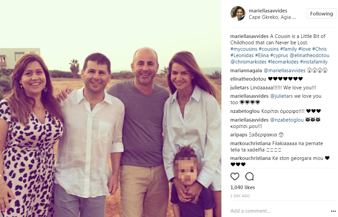Open the three-dots more options menu
The width and height of the screenshot is (338, 217).
click(333, 211)
